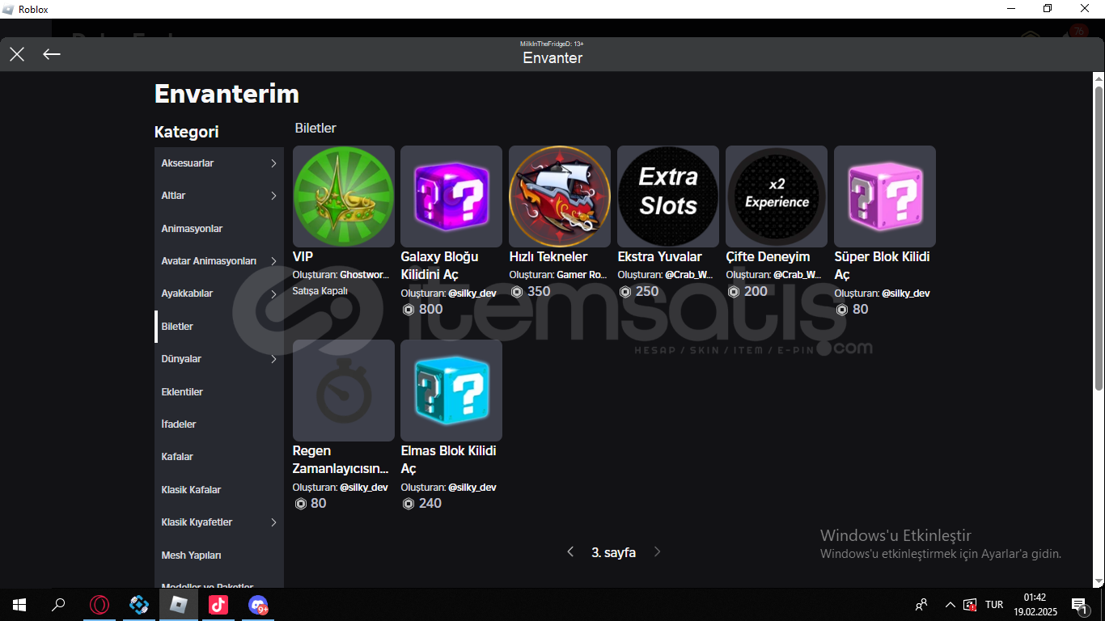Open the notification center icon
Image resolution: width=1105 pixels, height=621 pixels.
(1078, 605)
